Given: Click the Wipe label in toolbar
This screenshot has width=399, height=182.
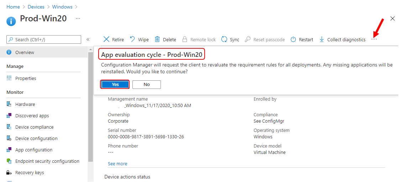Looking at the screenshot, I should pyautogui.click(x=143, y=40).
